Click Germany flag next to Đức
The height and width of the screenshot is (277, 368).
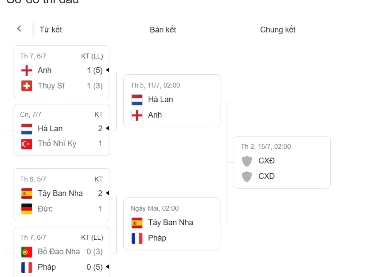pyautogui.click(x=27, y=209)
